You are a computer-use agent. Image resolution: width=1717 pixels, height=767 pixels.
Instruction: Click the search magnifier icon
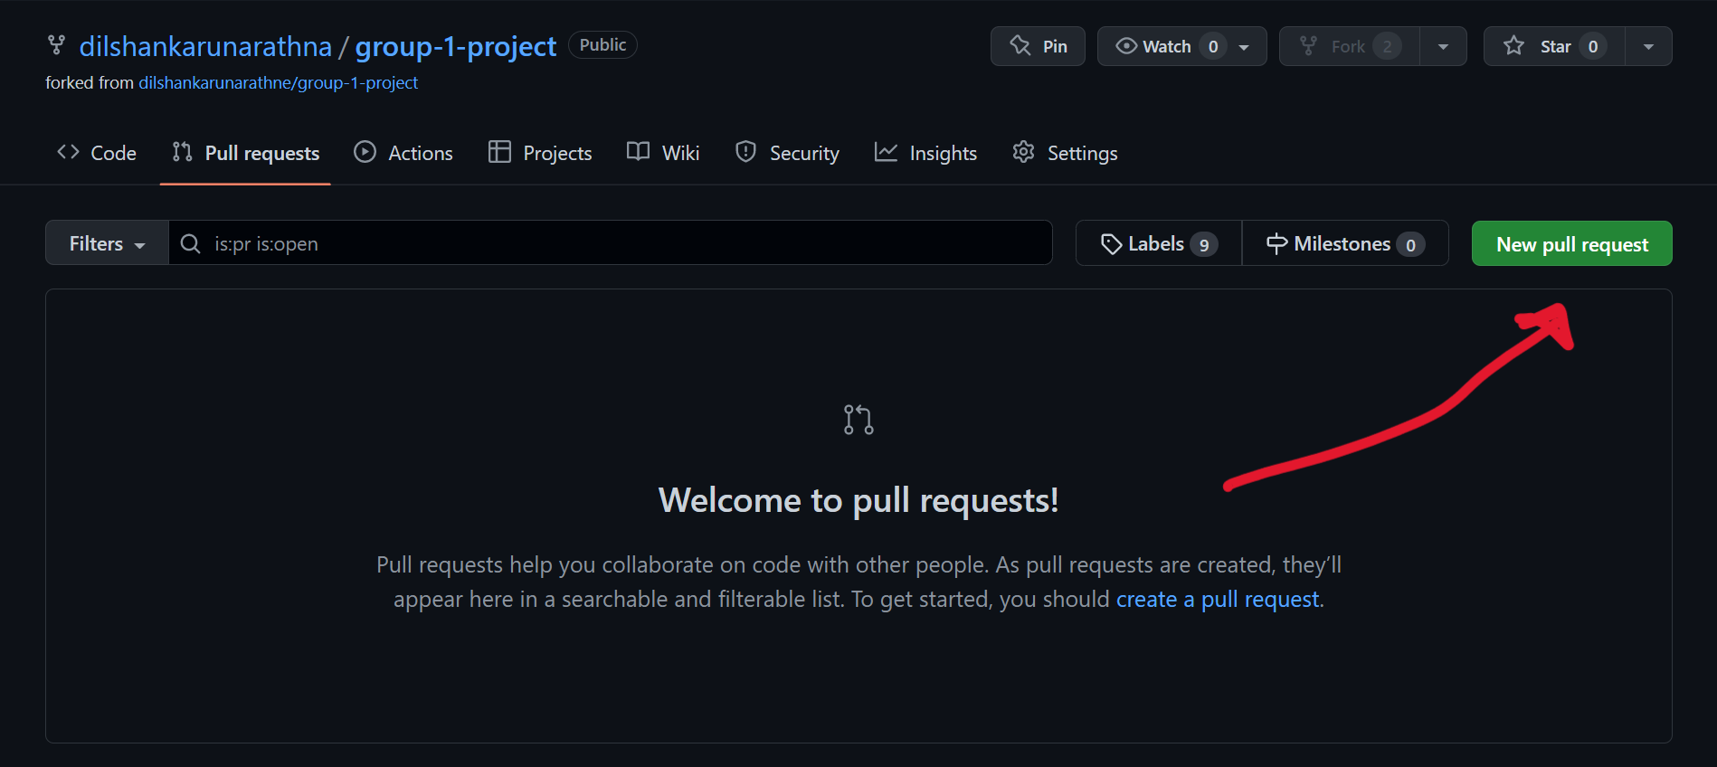tap(190, 243)
